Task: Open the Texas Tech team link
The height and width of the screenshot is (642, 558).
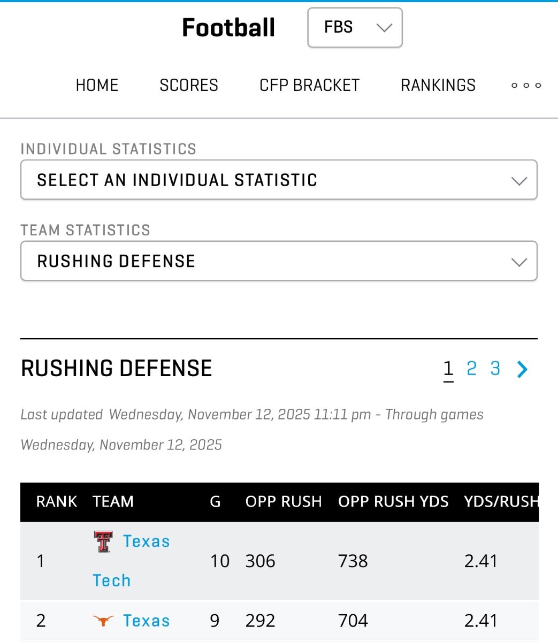Action: [x=146, y=541]
